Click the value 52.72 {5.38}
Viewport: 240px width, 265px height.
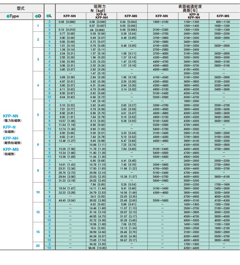click(98, 220)
